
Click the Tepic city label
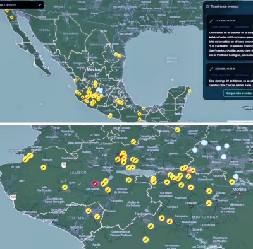tap(56, 128)
